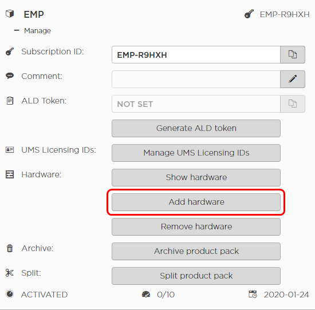Screen dimensions: 315x310
Task: Click the Split scissors icon
Action: point(10,273)
